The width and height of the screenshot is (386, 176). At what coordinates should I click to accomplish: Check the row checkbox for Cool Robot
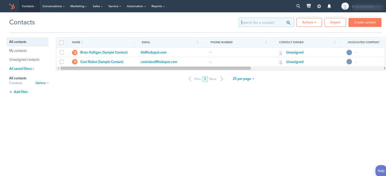click(61, 62)
